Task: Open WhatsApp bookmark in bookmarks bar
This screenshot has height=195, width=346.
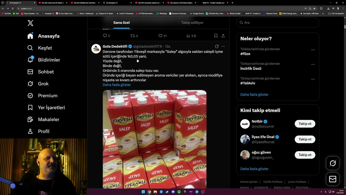Action: click(162, 13)
